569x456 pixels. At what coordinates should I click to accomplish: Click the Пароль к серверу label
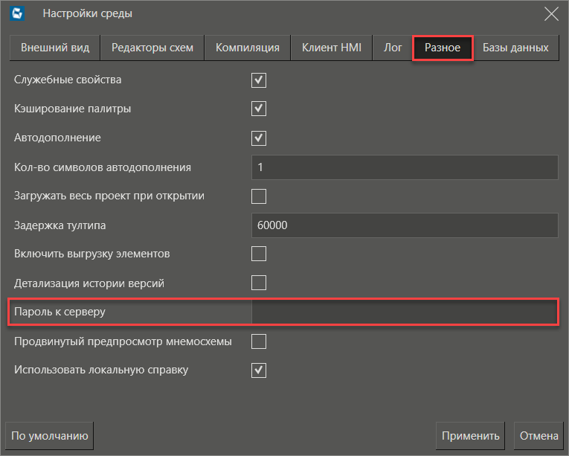click(x=60, y=312)
